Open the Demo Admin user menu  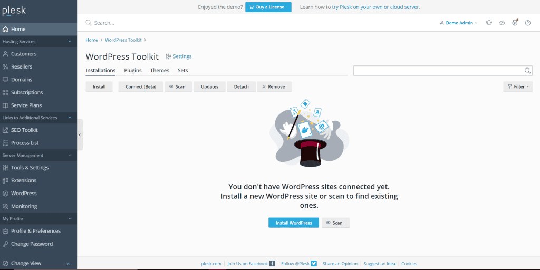tap(458, 23)
